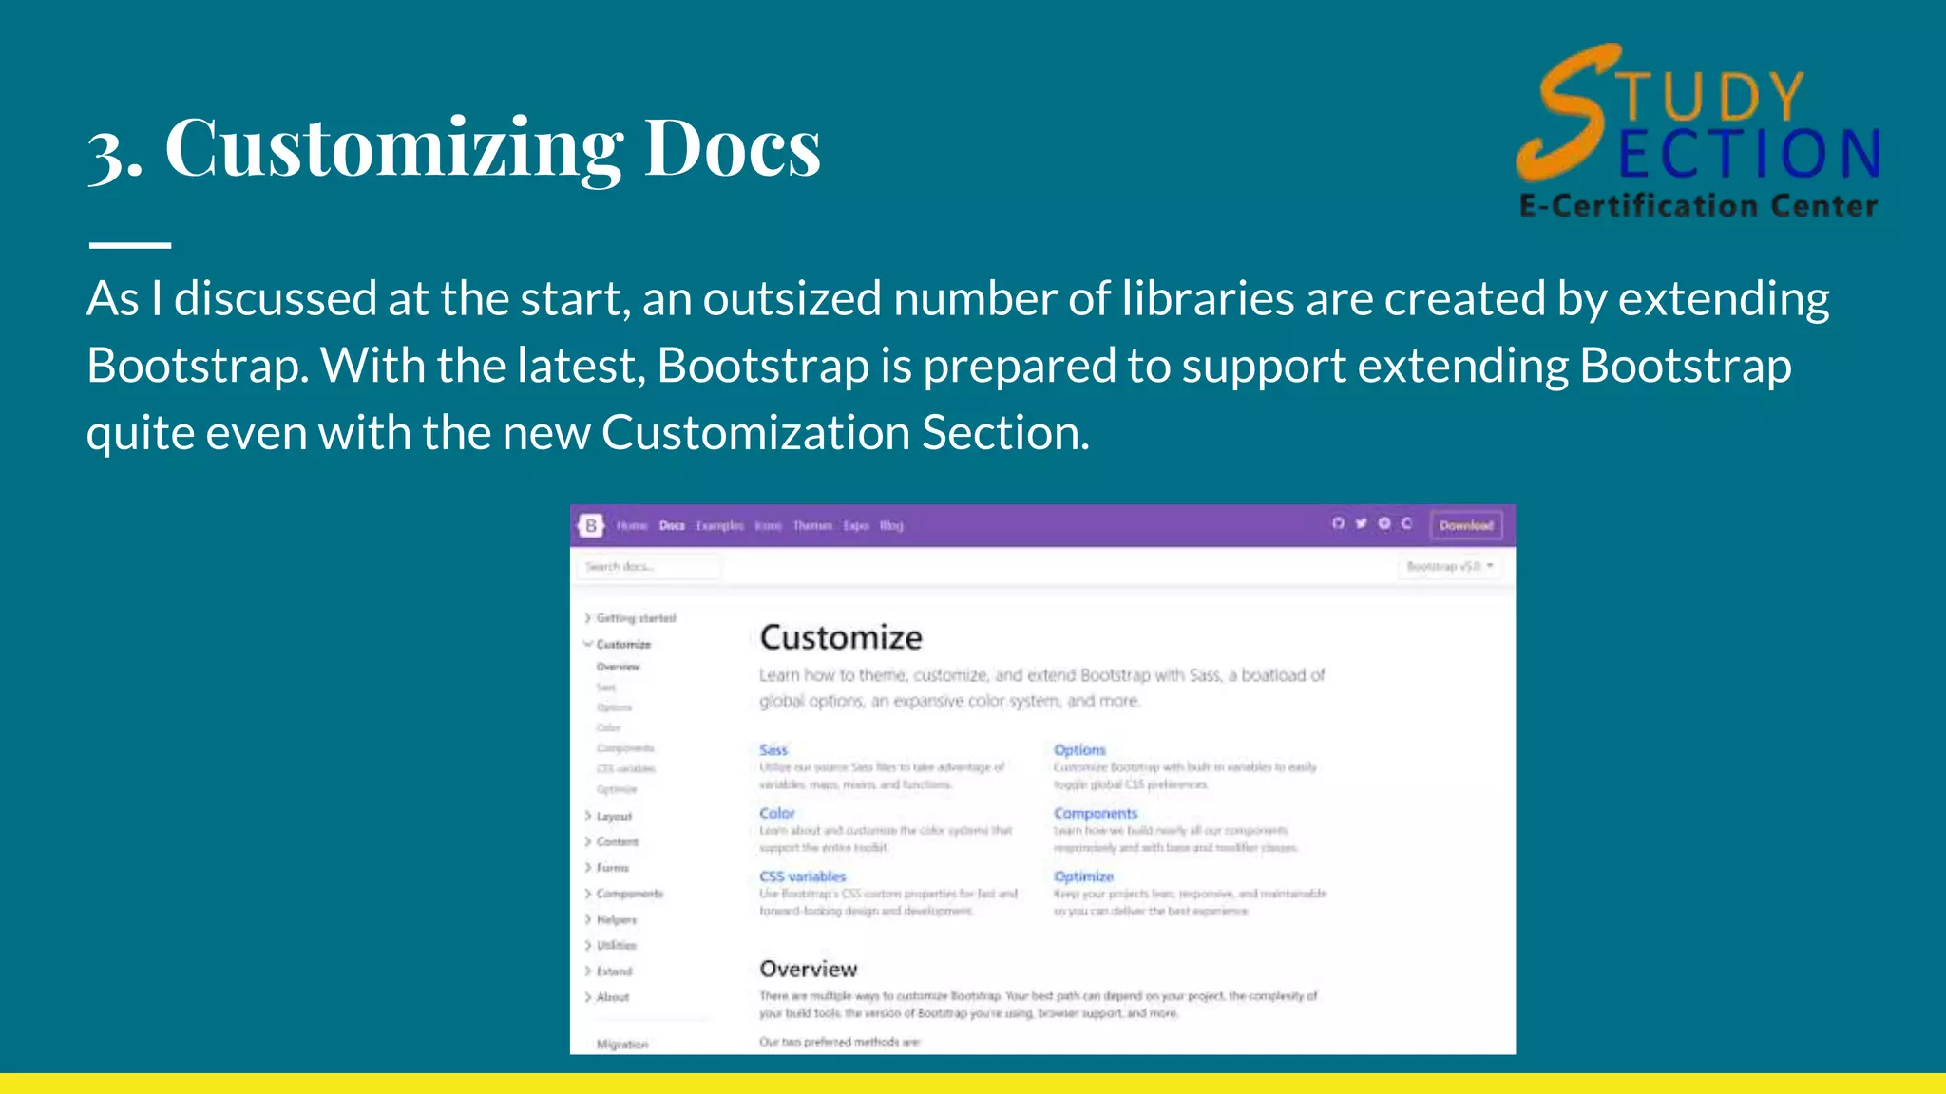Select Color in the sidebar list
Image resolution: width=1946 pixels, height=1094 pixels.
click(x=608, y=727)
